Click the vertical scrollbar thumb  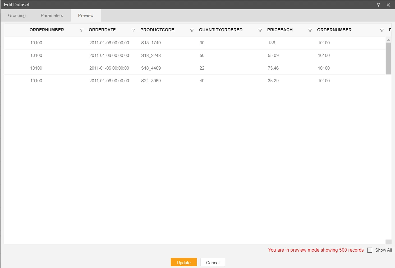(x=388, y=58)
